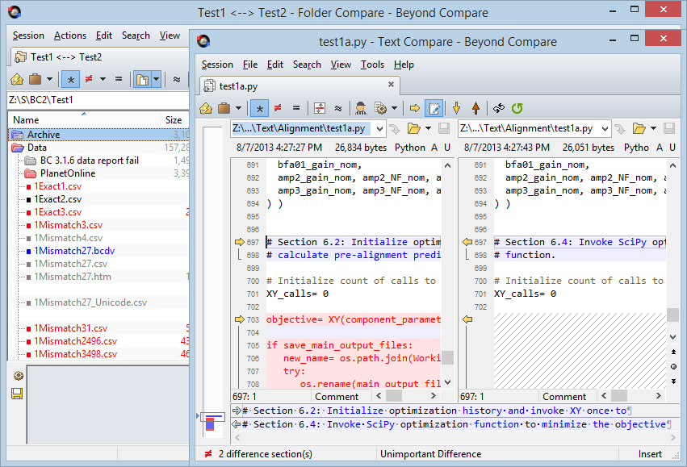Click the Show Context icon

click(319, 107)
